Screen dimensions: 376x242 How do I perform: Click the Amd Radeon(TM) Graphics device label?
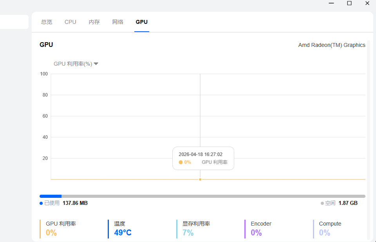[x=331, y=45]
